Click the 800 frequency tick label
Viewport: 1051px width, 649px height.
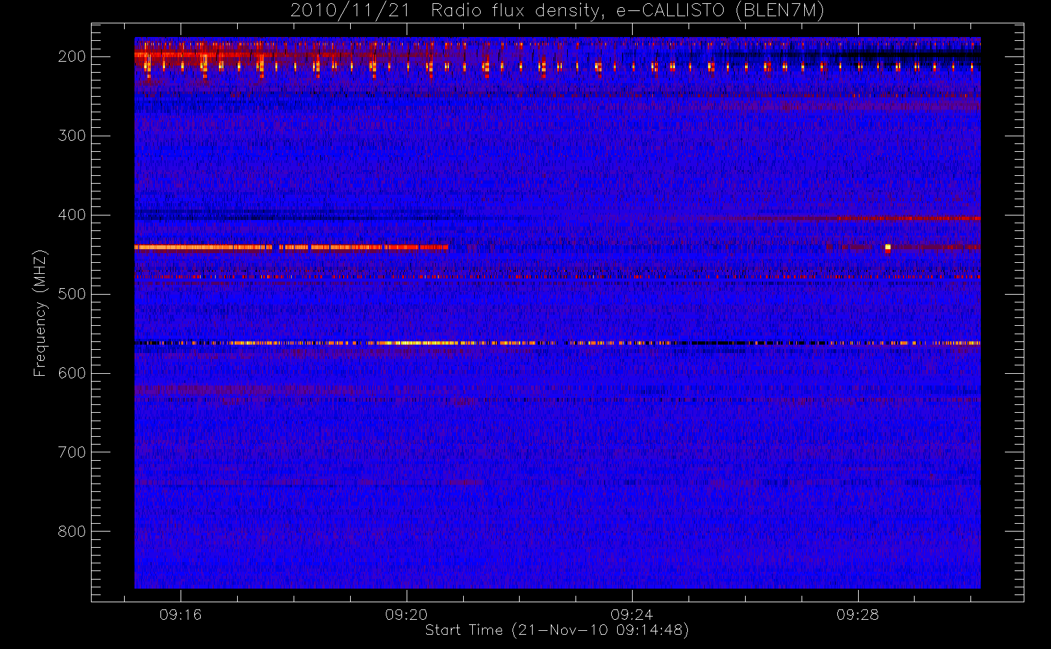click(72, 532)
